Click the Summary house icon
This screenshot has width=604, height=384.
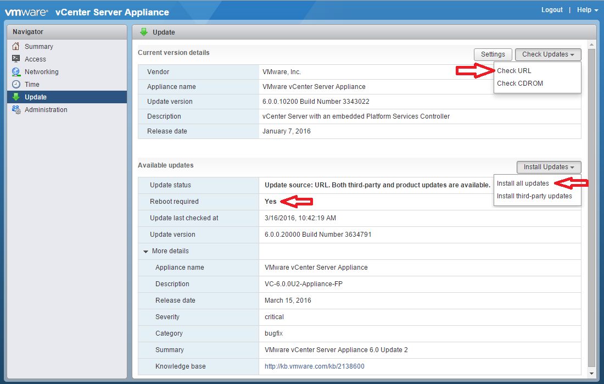[16, 46]
